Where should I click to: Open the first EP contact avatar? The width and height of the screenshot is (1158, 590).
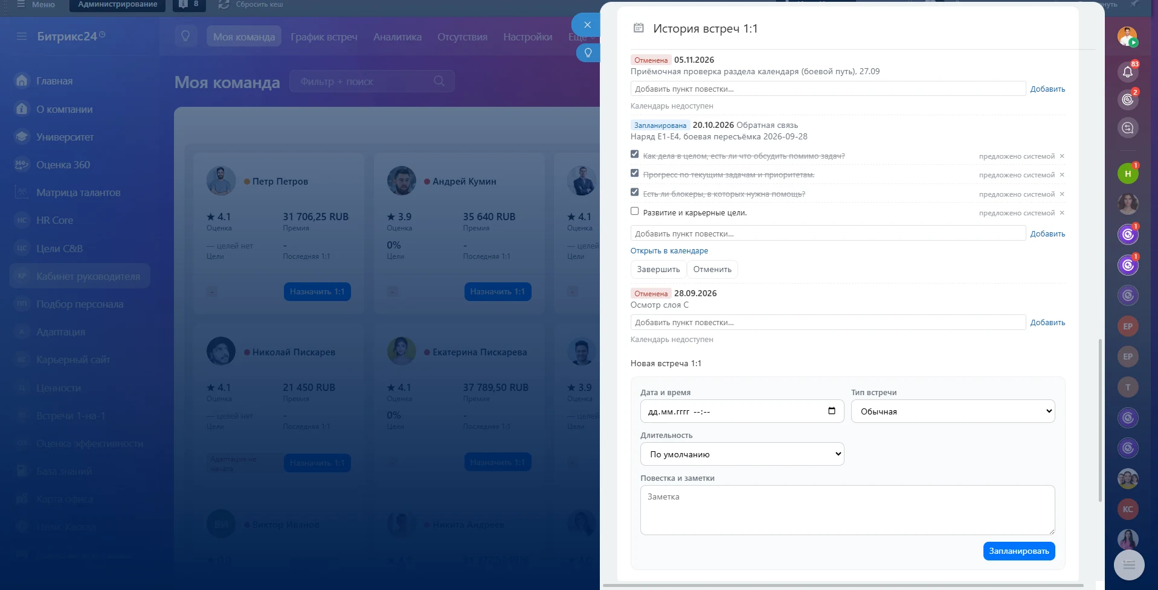[1127, 326]
